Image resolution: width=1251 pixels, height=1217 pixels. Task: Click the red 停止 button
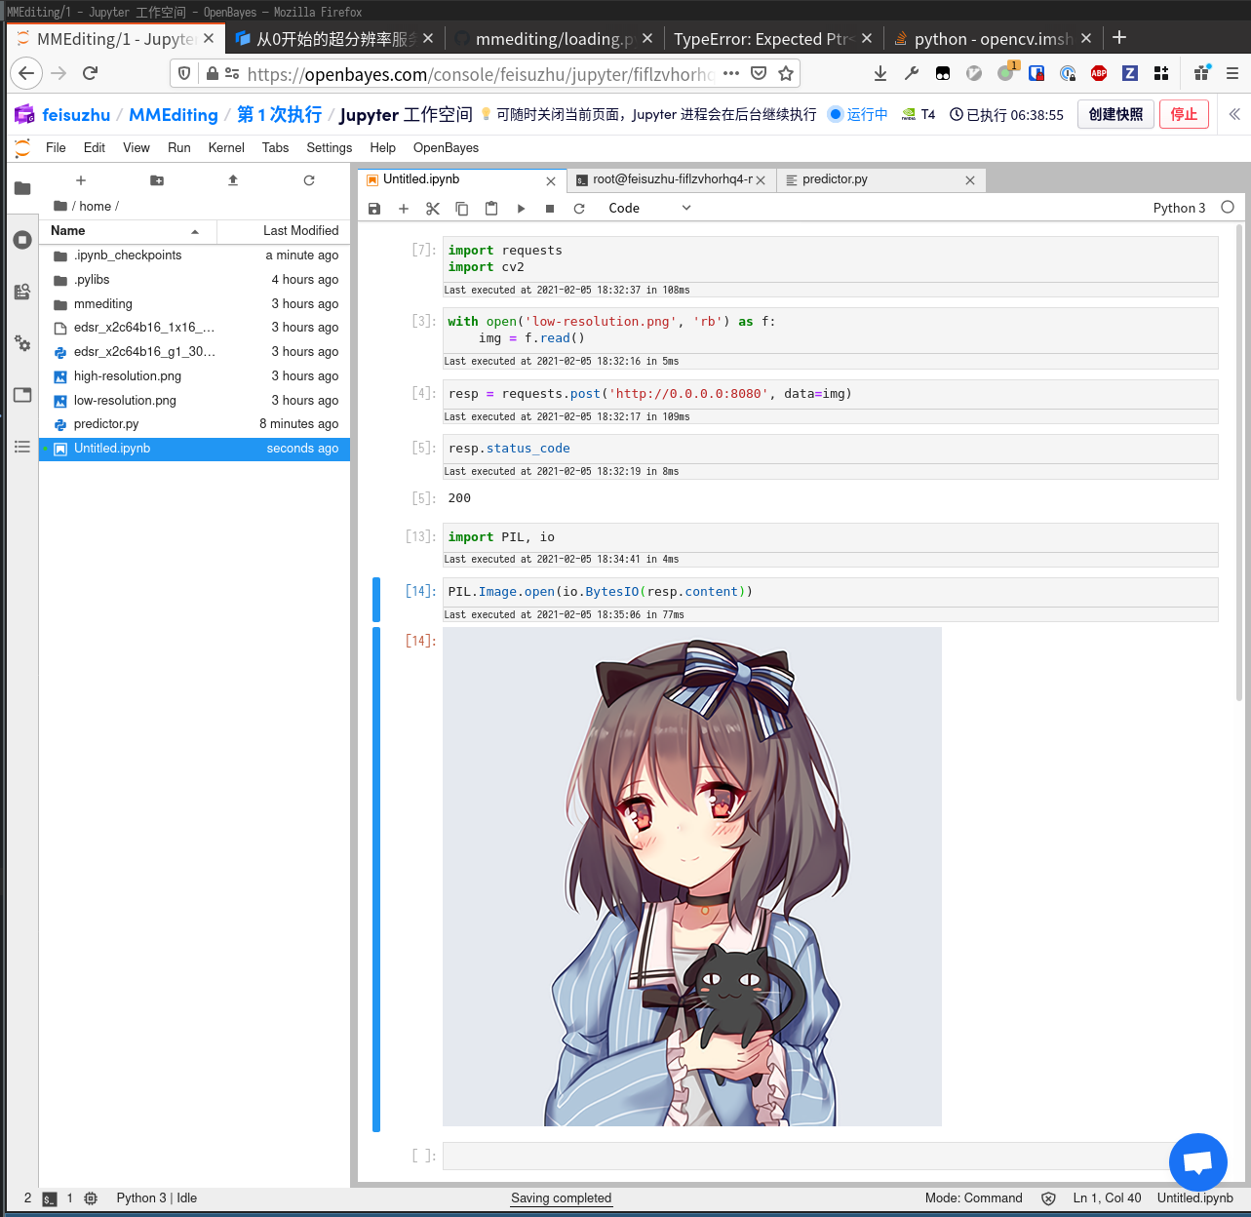(1184, 114)
